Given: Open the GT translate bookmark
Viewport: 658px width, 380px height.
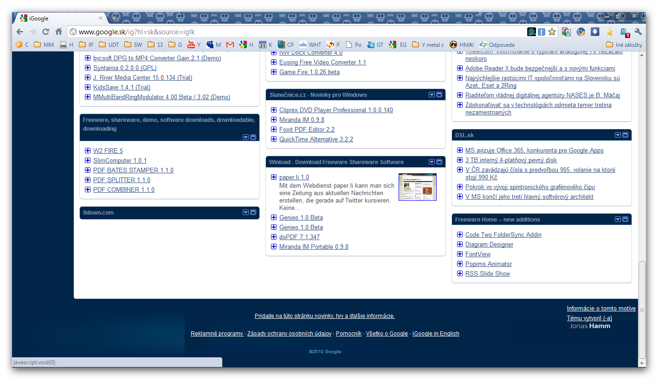Looking at the screenshot, I should point(375,45).
